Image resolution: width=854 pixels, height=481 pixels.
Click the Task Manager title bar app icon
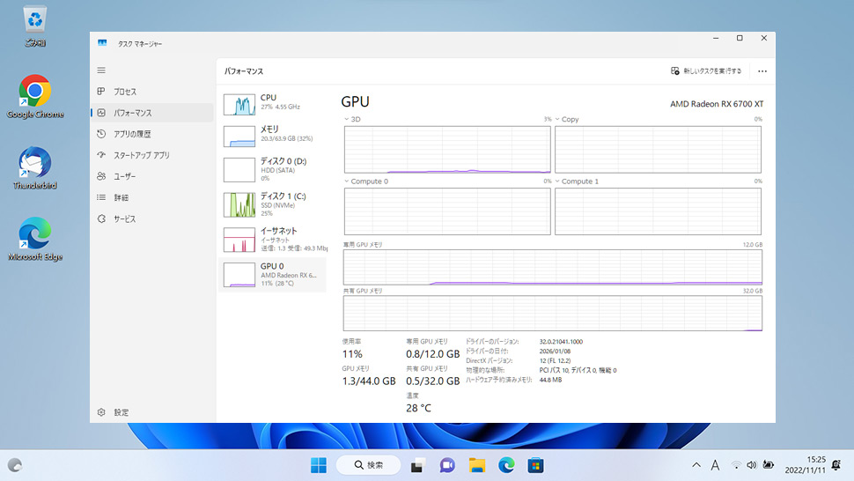pyautogui.click(x=102, y=43)
